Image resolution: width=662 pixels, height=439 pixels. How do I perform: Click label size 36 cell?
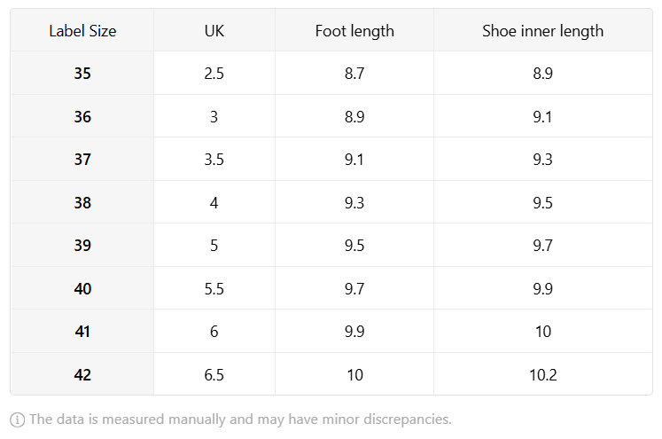coord(82,116)
